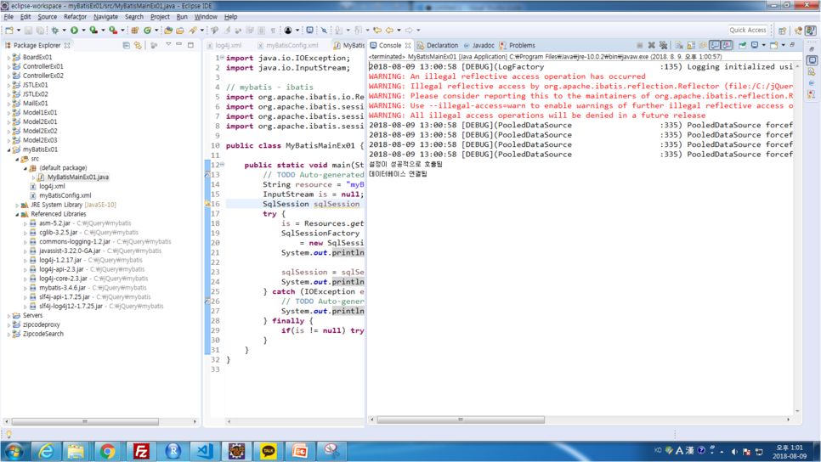
Task: Click the Debug bug icon in toolbar
Action: (55, 31)
